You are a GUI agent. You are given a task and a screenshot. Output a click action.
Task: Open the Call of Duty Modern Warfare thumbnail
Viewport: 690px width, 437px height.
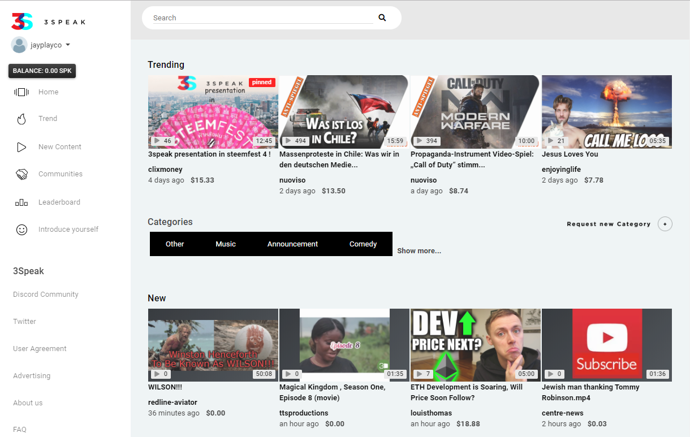pyautogui.click(x=475, y=112)
